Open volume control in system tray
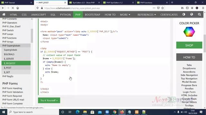This screenshot has width=206, height=115. point(185,112)
